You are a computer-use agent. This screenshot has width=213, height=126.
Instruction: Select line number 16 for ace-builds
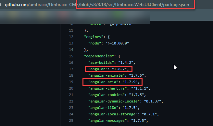tap(71, 63)
